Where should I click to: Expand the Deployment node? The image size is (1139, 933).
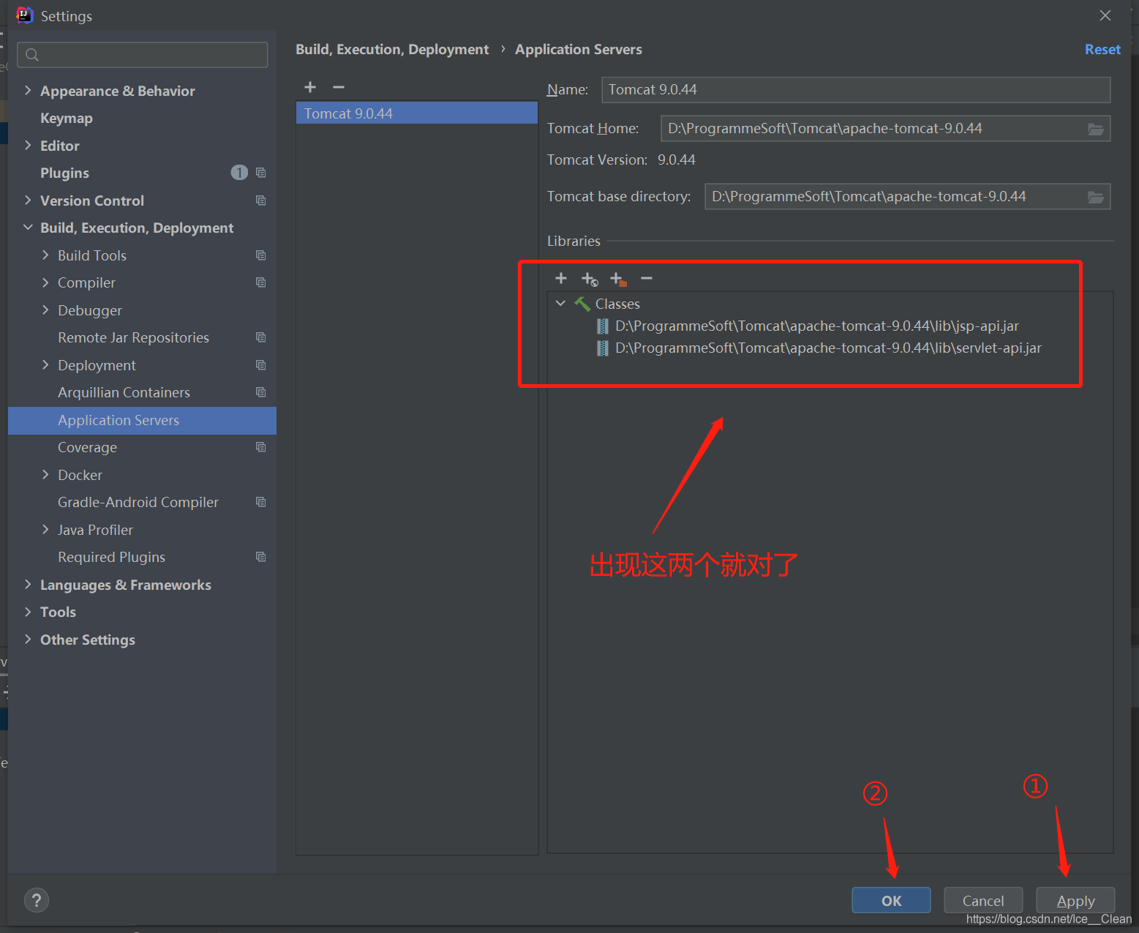click(x=45, y=365)
